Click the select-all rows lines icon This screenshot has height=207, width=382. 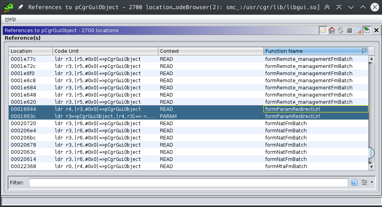coord(349,30)
